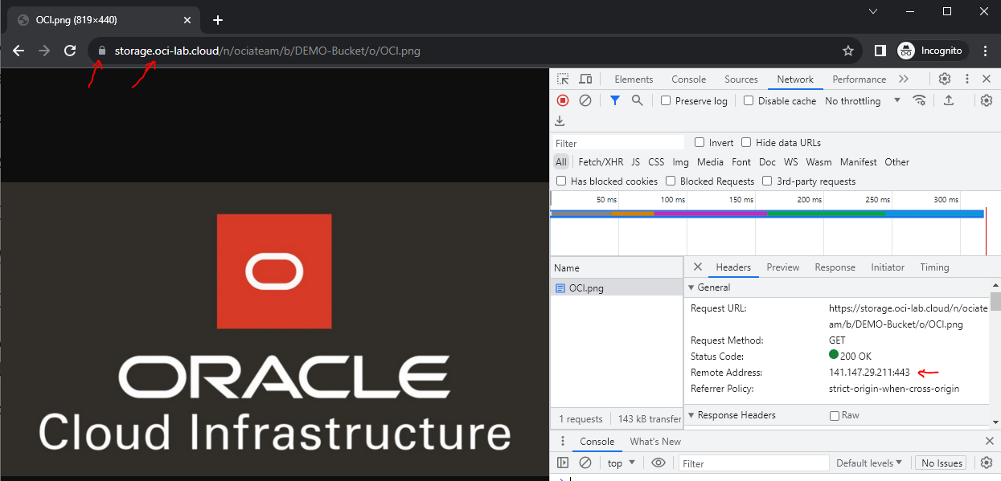Screen dimensions: 1001x481
Task: Check the Disable cache option
Action: pyautogui.click(x=749, y=101)
